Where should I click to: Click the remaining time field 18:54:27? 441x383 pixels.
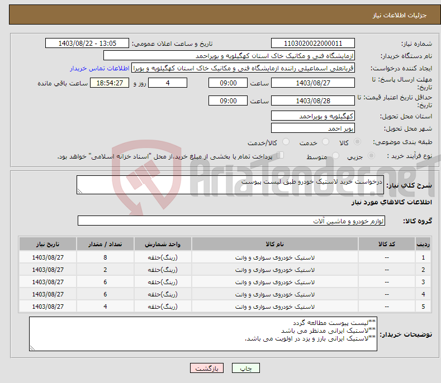[x=110, y=83]
